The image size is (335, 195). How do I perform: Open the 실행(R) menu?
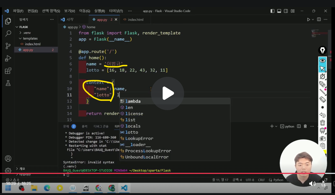click(100, 11)
